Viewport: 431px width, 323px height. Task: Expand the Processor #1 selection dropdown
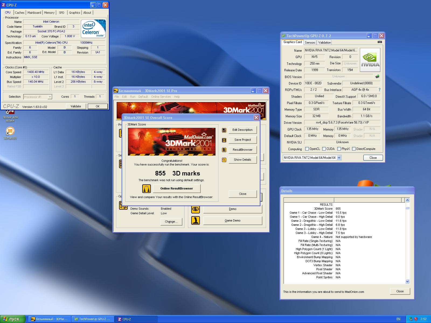(50, 97)
